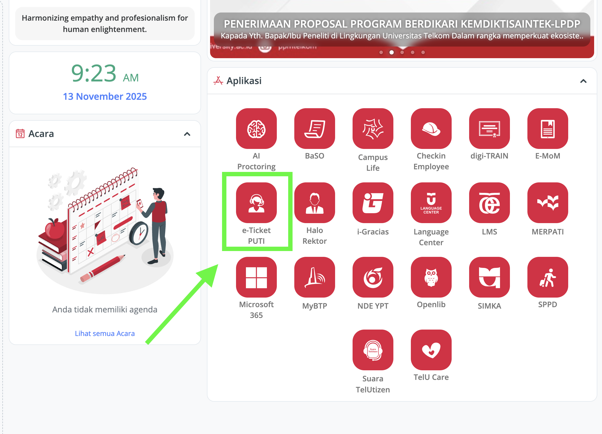Click the 13 November 2025 date
The width and height of the screenshot is (602, 434).
click(x=105, y=96)
